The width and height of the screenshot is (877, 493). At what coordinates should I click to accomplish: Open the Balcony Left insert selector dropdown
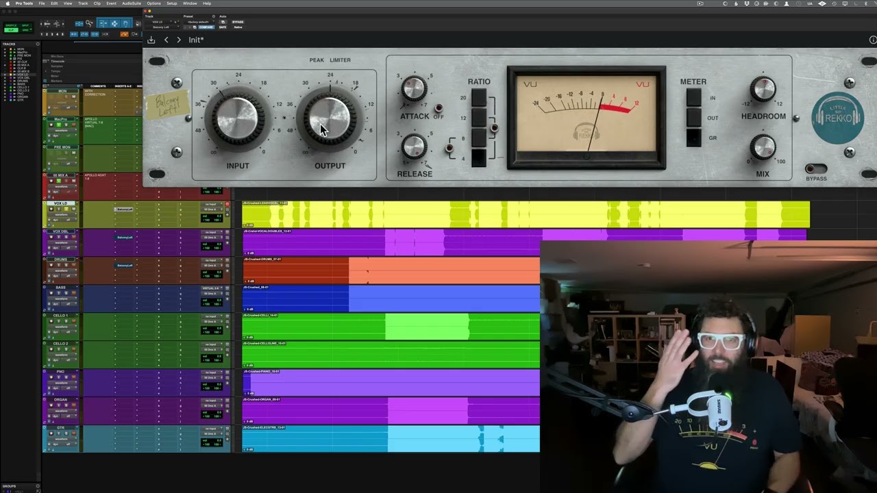tap(162, 27)
